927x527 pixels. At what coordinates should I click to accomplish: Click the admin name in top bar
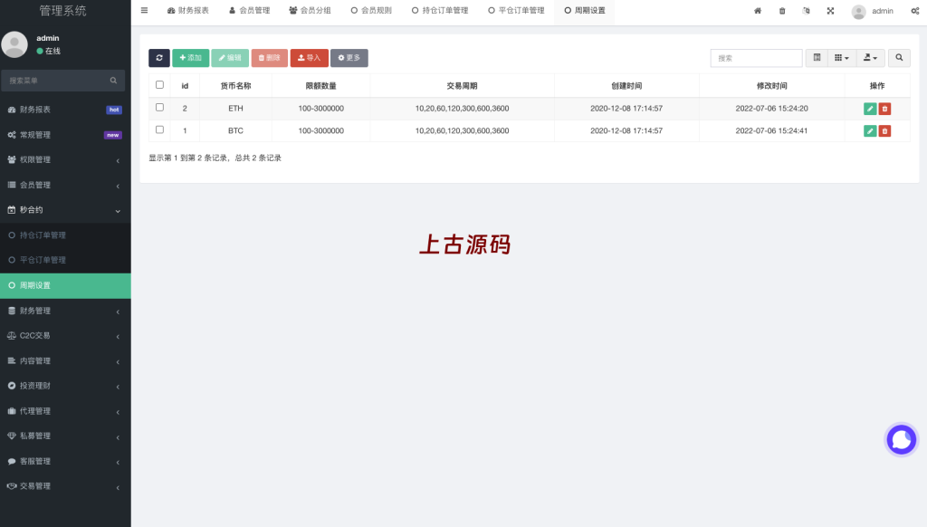tap(882, 11)
